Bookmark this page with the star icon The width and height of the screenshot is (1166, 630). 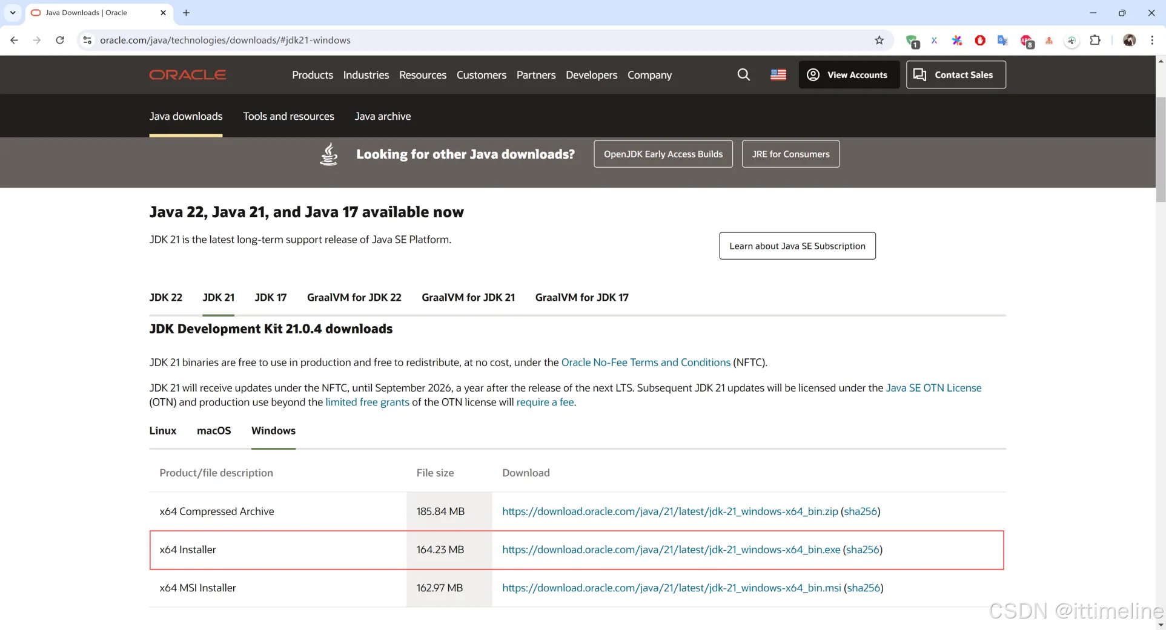pos(879,40)
